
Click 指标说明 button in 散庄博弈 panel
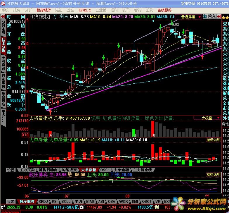tap(213, 174)
